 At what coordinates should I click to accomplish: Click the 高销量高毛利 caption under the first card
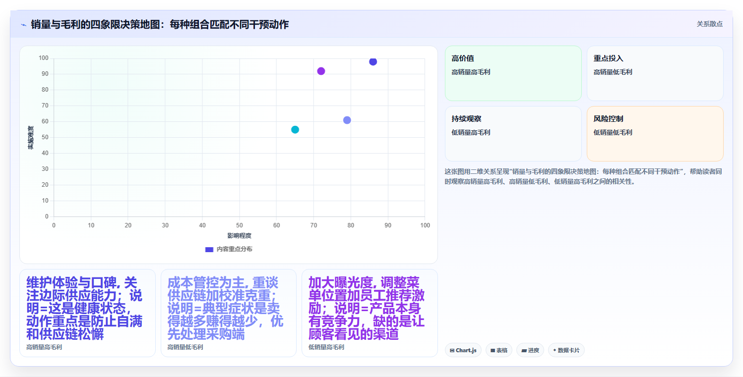pos(44,347)
